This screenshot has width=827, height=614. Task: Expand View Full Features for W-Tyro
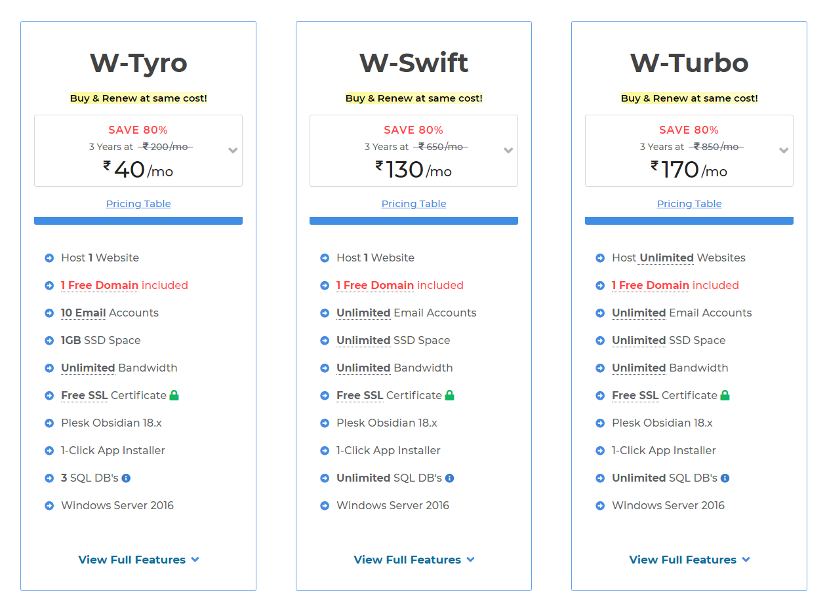[138, 560]
